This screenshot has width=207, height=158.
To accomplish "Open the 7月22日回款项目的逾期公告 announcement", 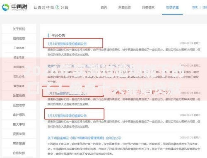I will (67, 115).
